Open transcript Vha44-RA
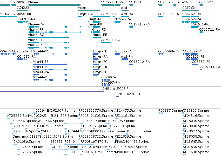The width and height of the screenshot is (221, 156). click(x=54, y=27)
